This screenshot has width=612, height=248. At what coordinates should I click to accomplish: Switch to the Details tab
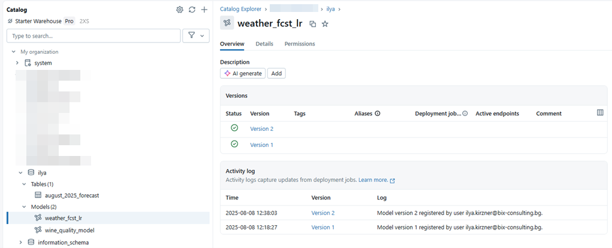click(x=264, y=44)
